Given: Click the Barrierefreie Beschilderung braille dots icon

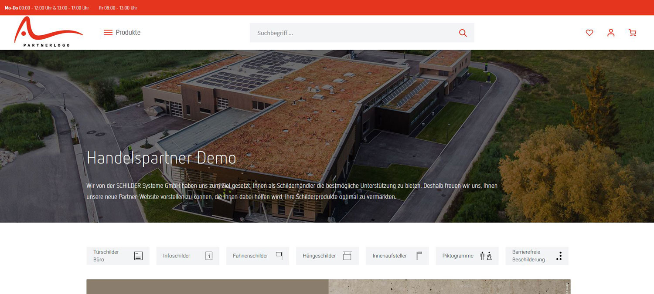Looking at the screenshot, I should click(x=559, y=256).
